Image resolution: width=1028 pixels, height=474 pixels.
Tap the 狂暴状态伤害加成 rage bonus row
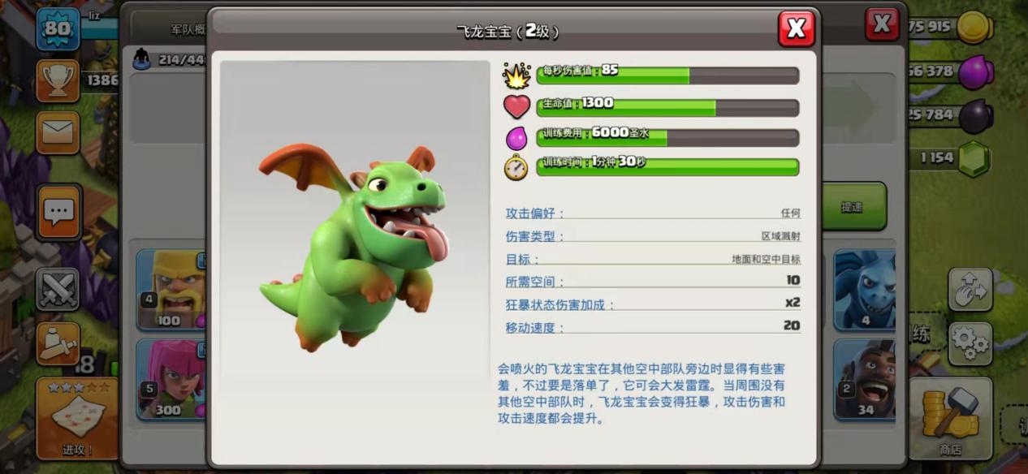click(x=653, y=304)
